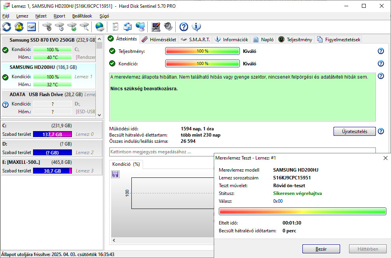Select the ADATA USB Flash Drive entry

coord(49,103)
